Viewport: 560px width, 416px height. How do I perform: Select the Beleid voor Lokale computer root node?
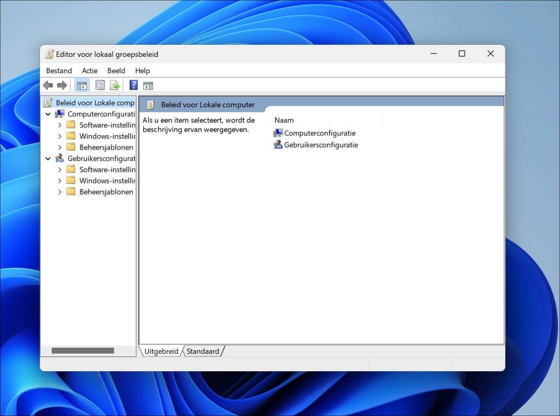pos(95,103)
